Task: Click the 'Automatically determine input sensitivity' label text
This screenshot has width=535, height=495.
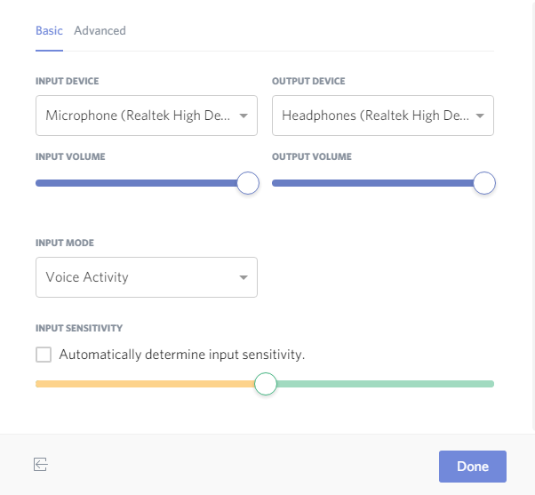Action: coord(182,355)
